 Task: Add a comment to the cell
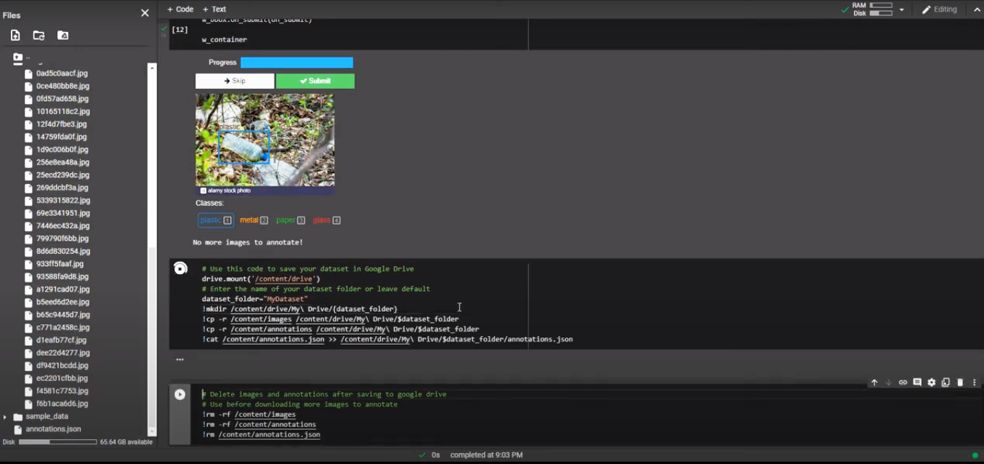coord(917,383)
